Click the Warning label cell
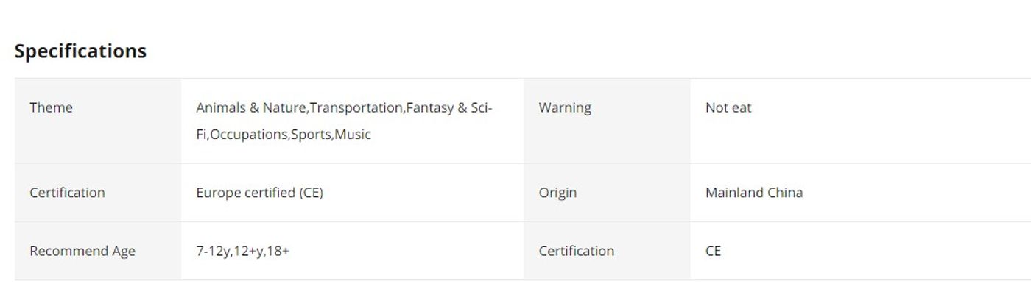Screen dimensions: 1031x303 tap(607, 121)
